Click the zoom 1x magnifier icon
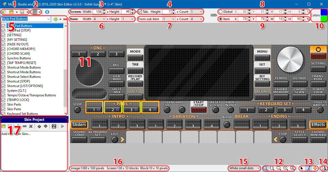328x172 pixels. tap(286, 168)
